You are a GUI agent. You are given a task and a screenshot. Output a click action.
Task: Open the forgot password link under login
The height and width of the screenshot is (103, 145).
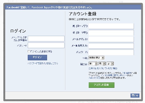tap(43, 63)
